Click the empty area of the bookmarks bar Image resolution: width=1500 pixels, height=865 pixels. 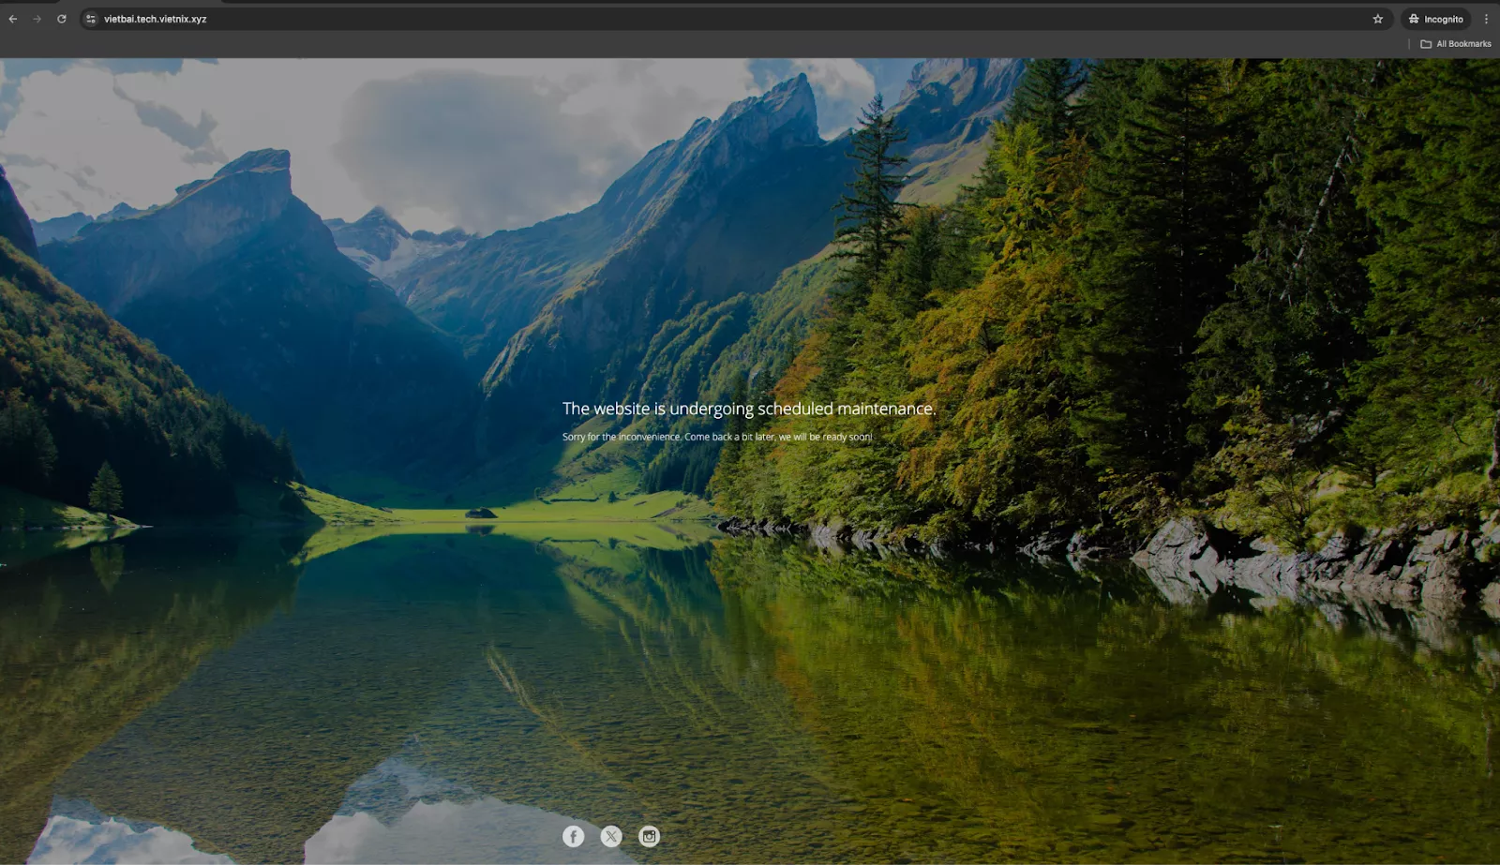[x=656, y=44]
